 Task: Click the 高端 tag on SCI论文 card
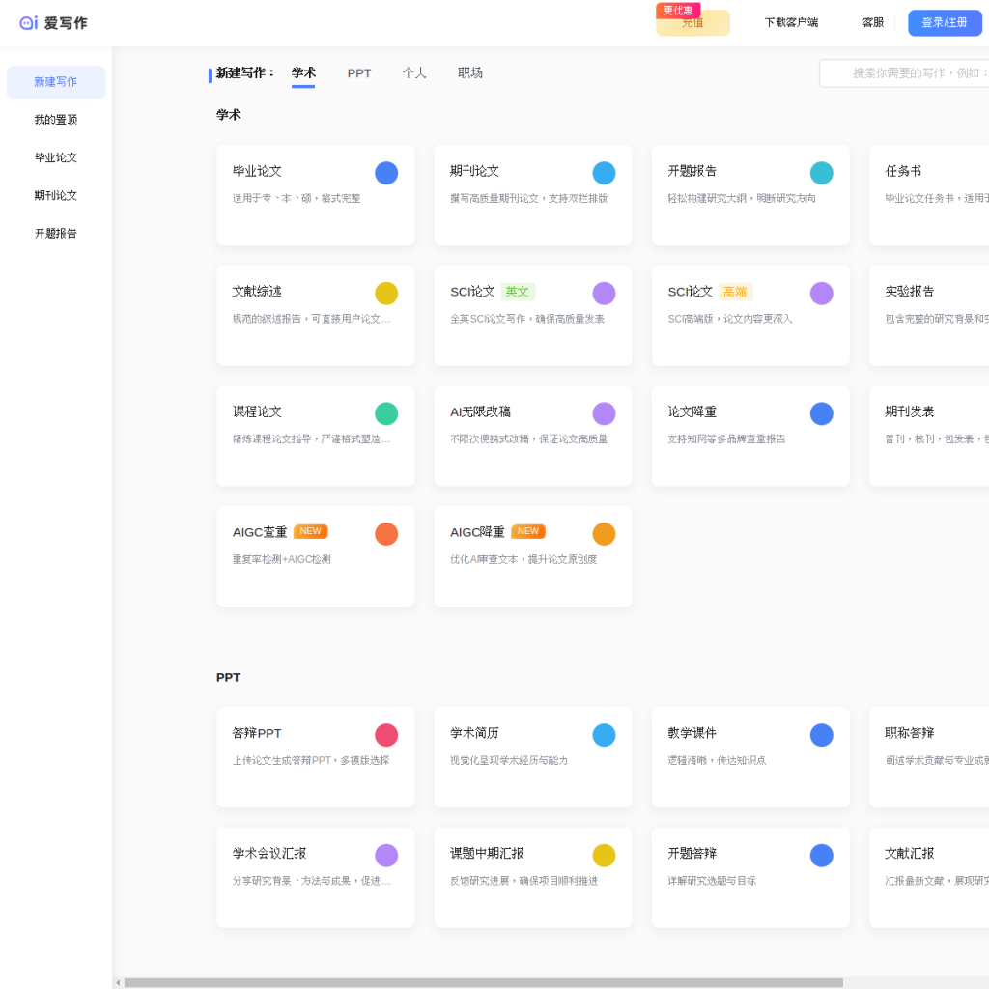[x=735, y=292]
